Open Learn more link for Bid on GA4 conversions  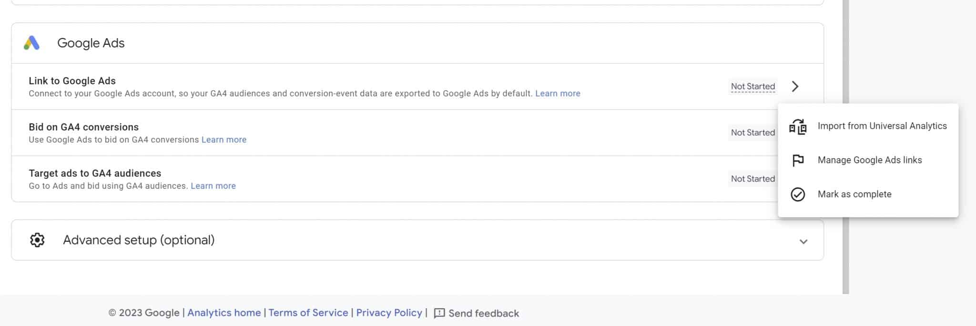tap(224, 140)
